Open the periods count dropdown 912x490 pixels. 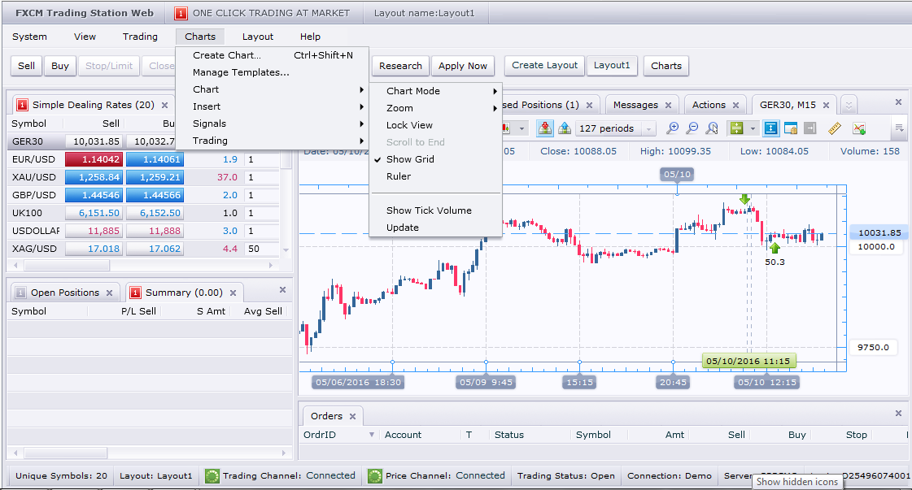[648, 128]
